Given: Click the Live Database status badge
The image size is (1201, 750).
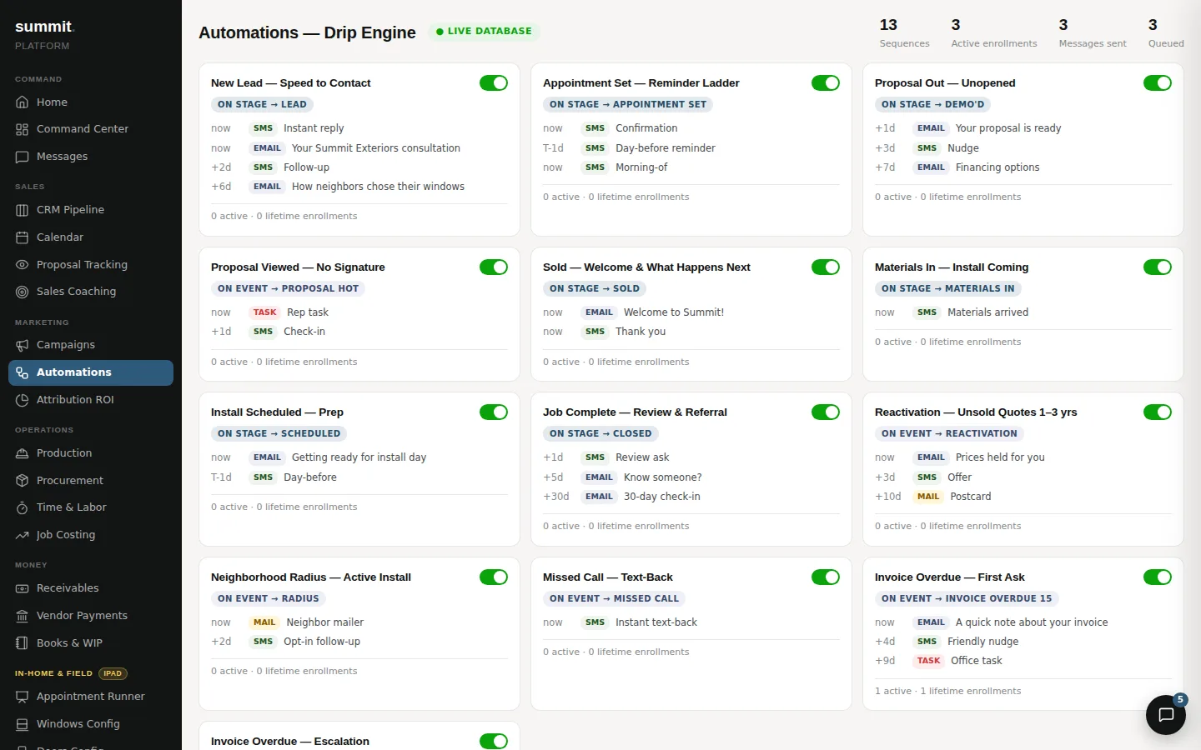Looking at the screenshot, I should (484, 32).
